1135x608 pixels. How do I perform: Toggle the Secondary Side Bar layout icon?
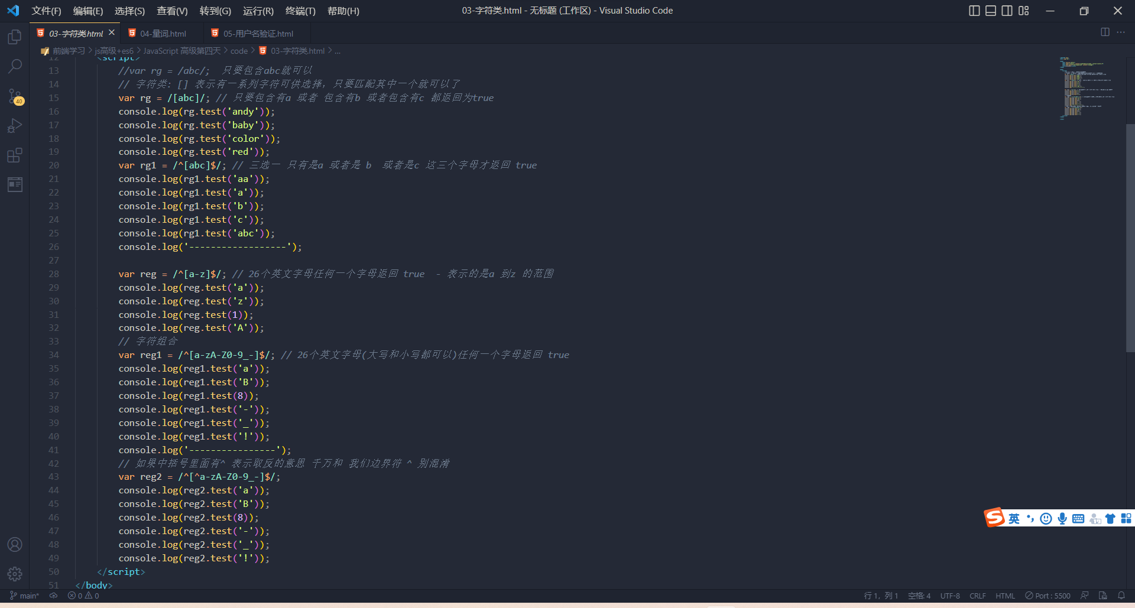pyautogui.click(x=1007, y=11)
